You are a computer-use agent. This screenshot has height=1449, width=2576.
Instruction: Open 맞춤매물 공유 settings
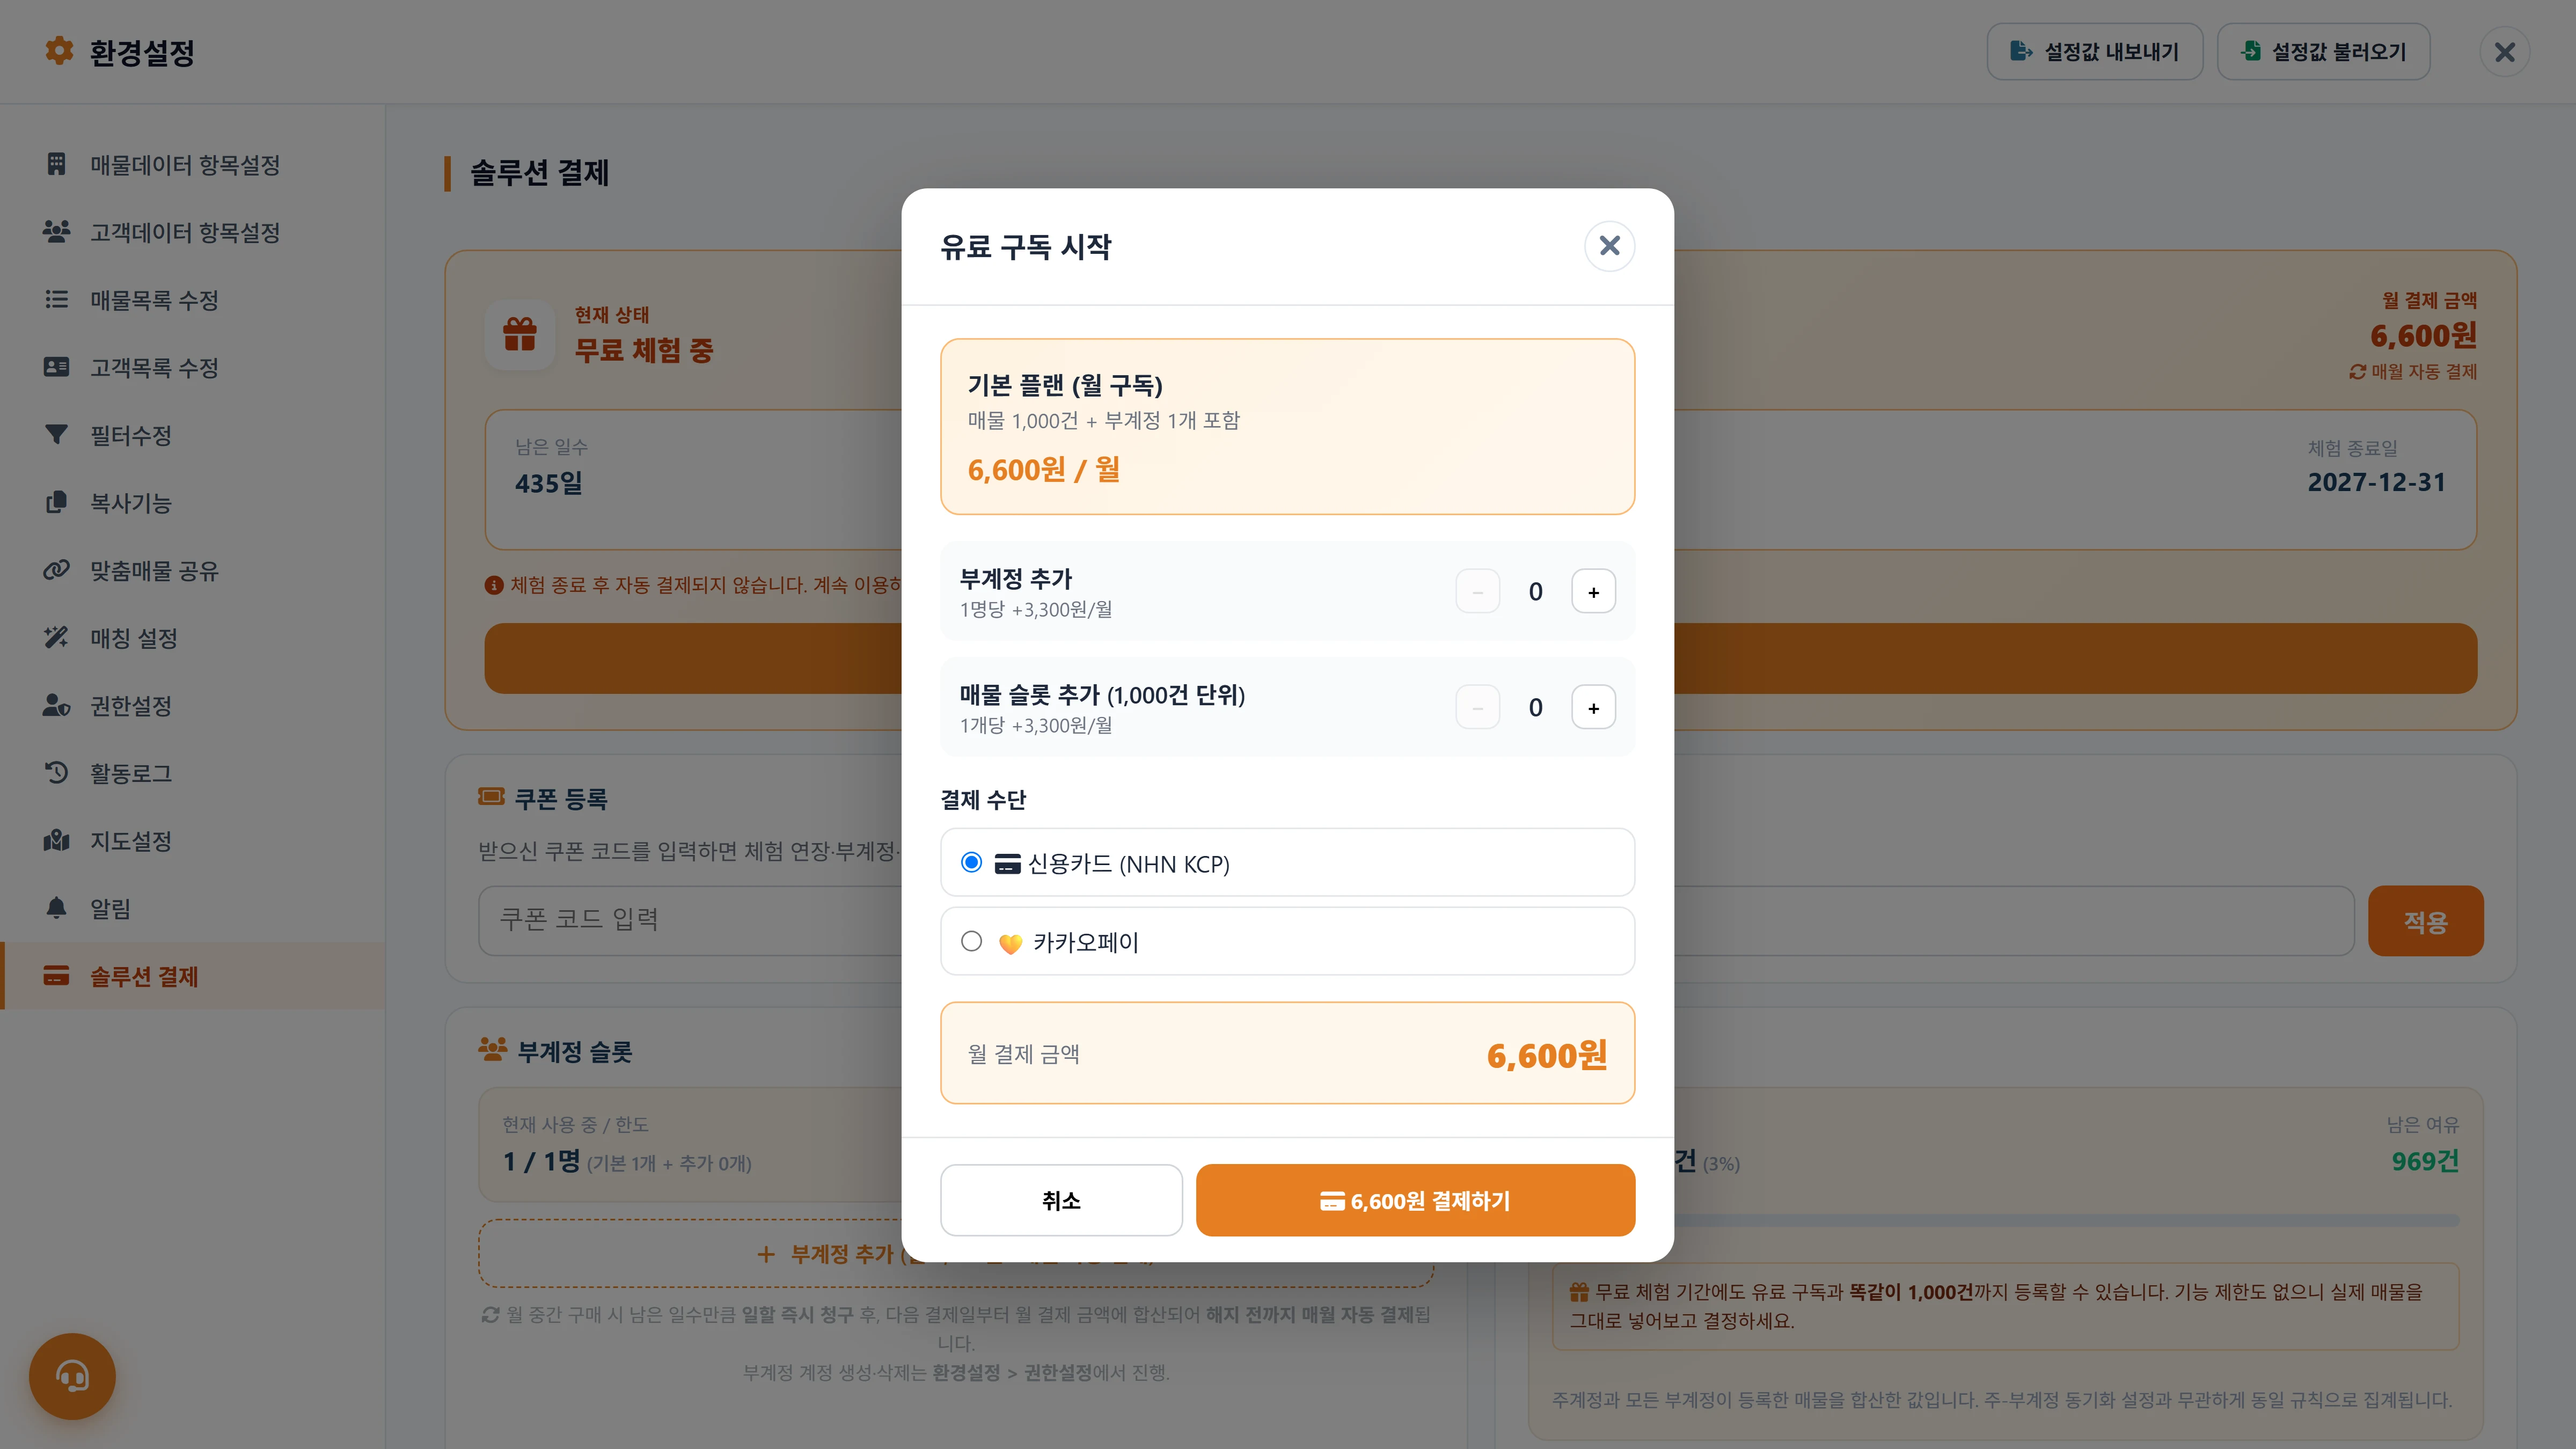[x=192, y=570]
